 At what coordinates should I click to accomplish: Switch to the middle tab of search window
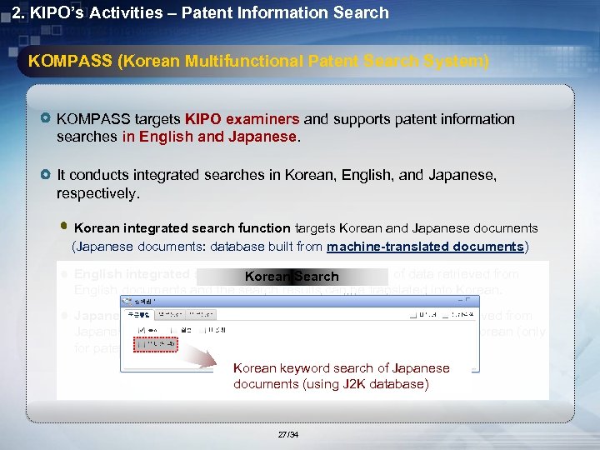click(170, 314)
